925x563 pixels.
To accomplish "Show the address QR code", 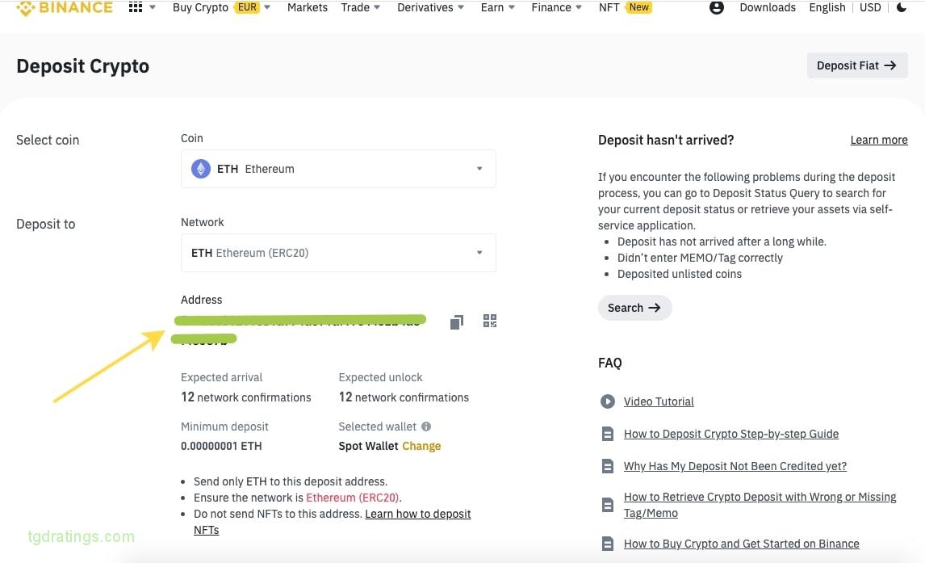I will (x=490, y=321).
